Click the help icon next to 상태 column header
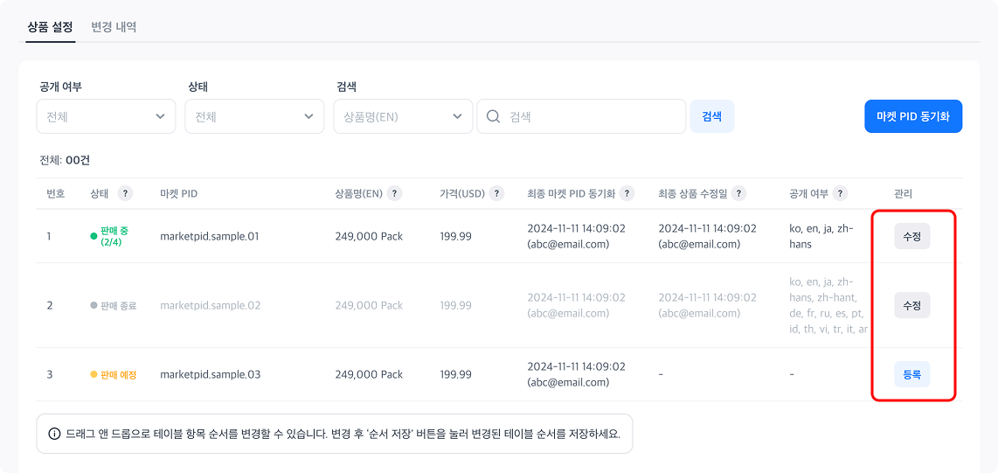The width and height of the screenshot is (998, 473). click(125, 193)
